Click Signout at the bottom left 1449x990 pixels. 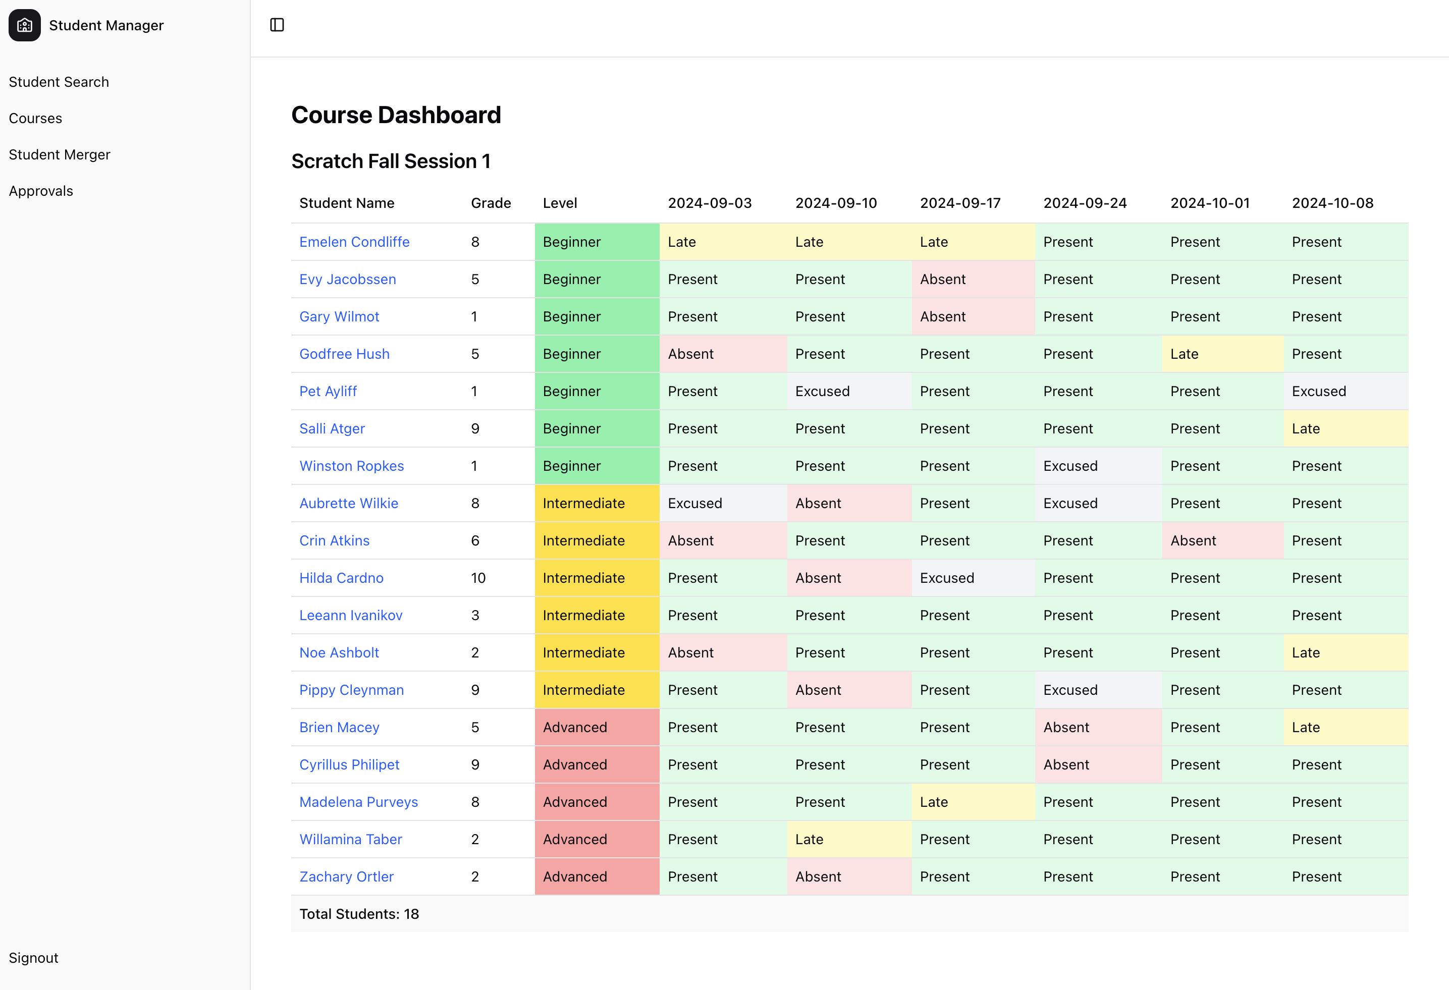coord(33,958)
